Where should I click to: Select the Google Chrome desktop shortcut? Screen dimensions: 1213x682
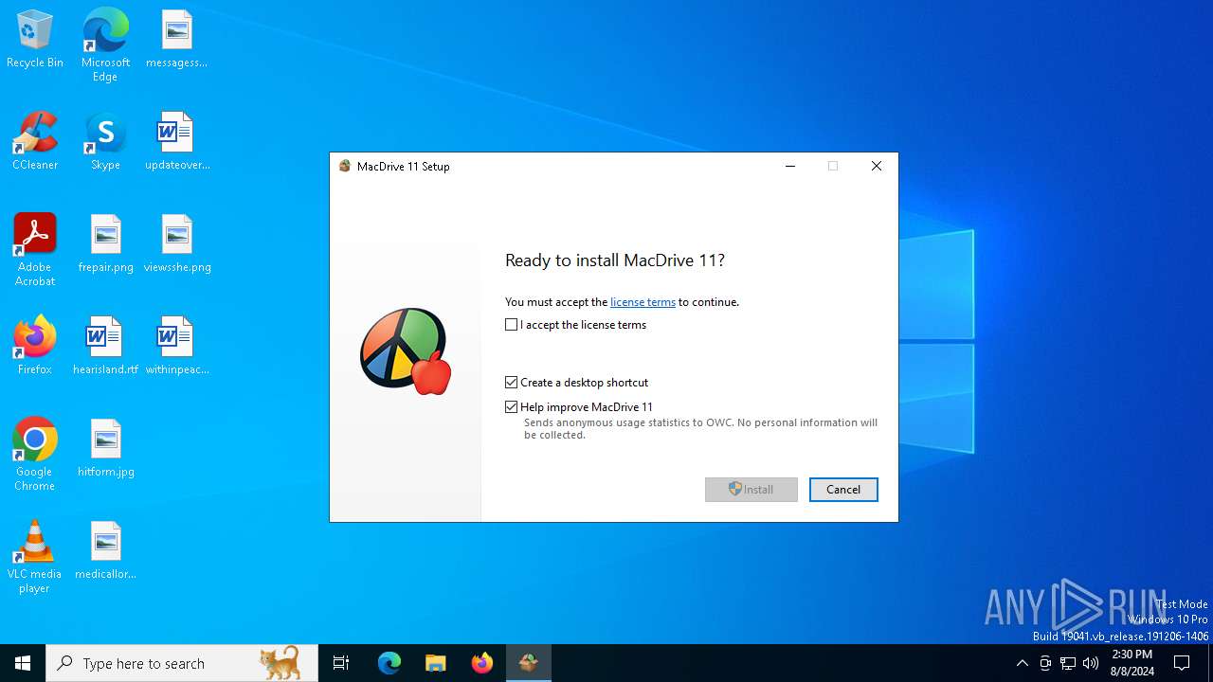pyautogui.click(x=35, y=455)
